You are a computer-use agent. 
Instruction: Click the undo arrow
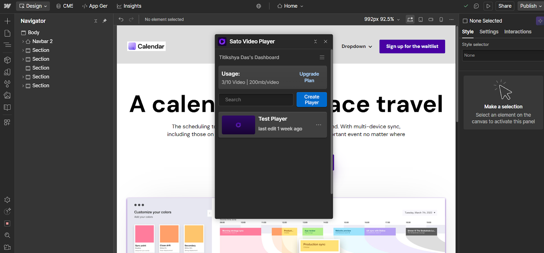pos(121,19)
